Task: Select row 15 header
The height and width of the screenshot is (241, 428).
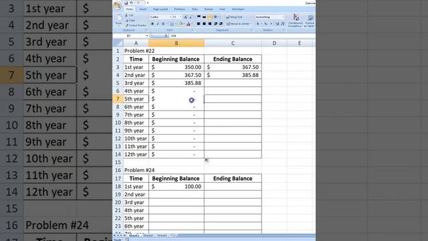Action: pos(118,162)
